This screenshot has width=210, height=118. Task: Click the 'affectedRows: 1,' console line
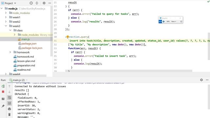[x=29, y=102]
